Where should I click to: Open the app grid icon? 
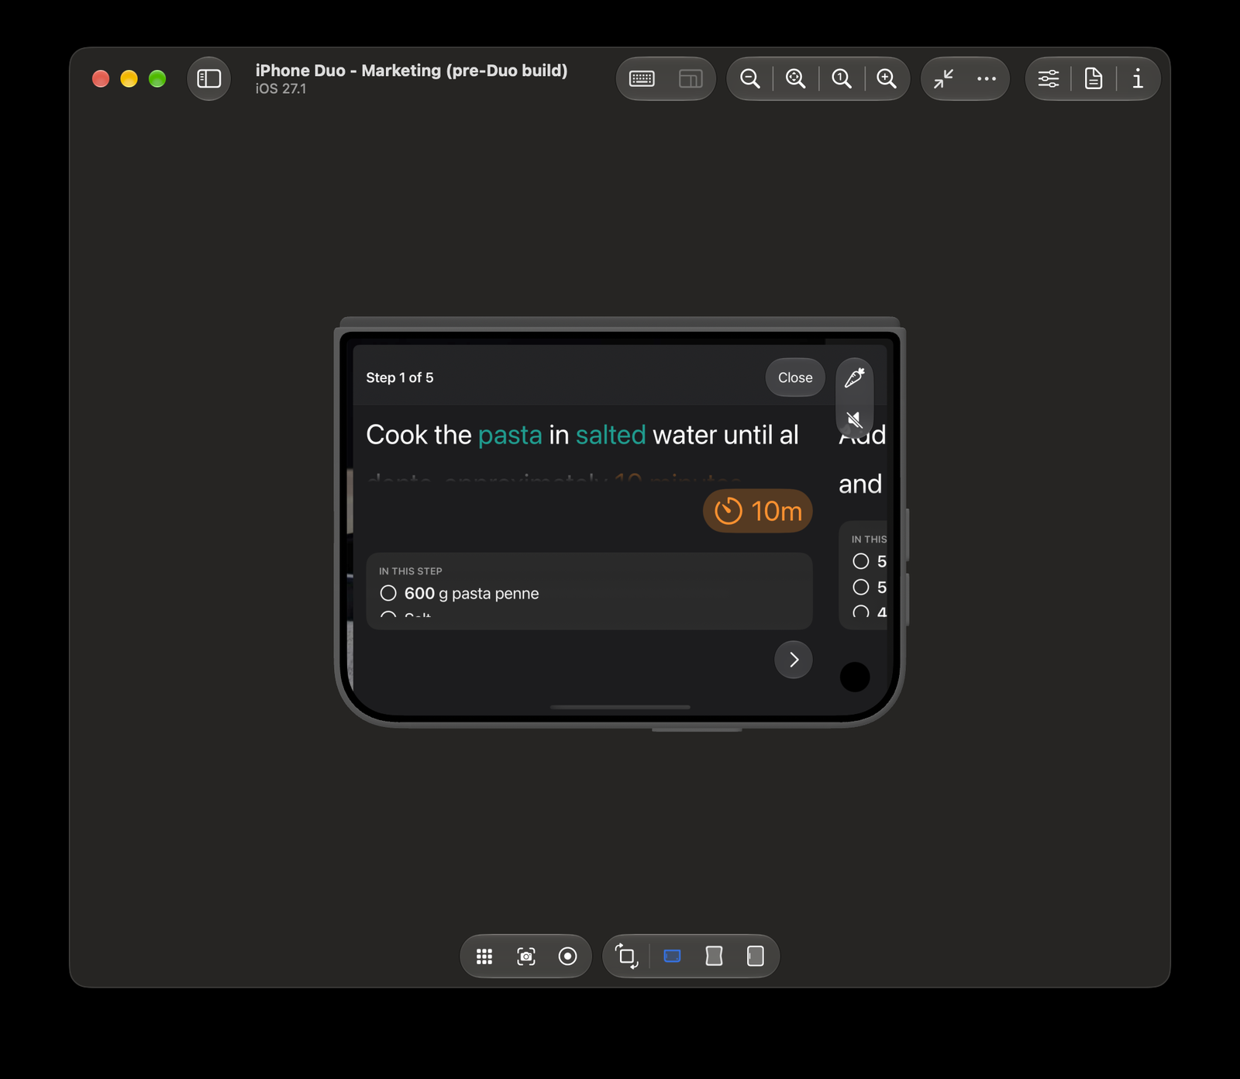pyautogui.click(x=484, y=957)
